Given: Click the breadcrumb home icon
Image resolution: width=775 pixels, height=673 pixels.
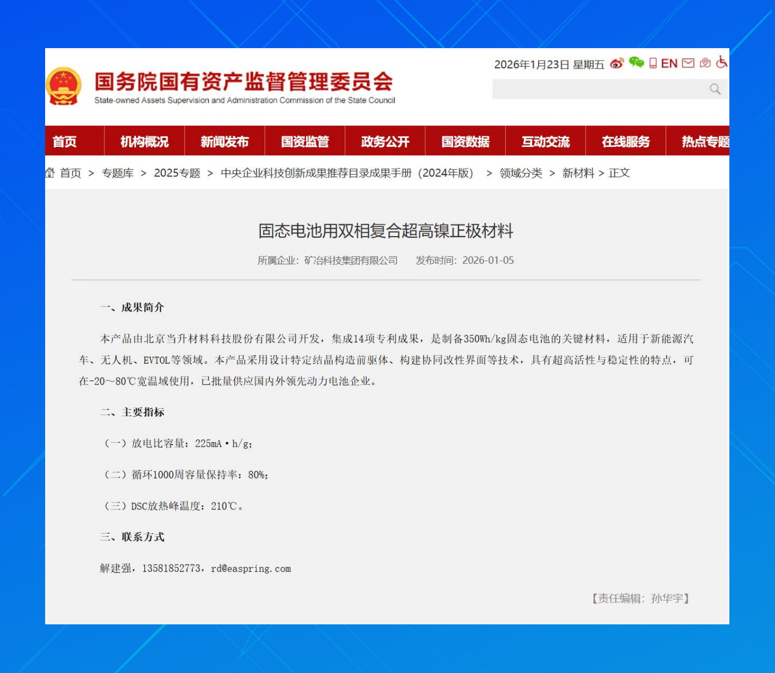Looking at the screenshot, I should (x=50, y=173).
